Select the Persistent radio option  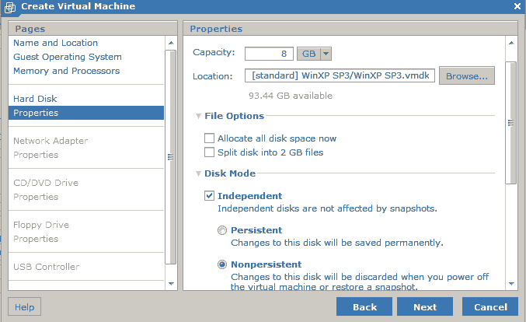222,230
